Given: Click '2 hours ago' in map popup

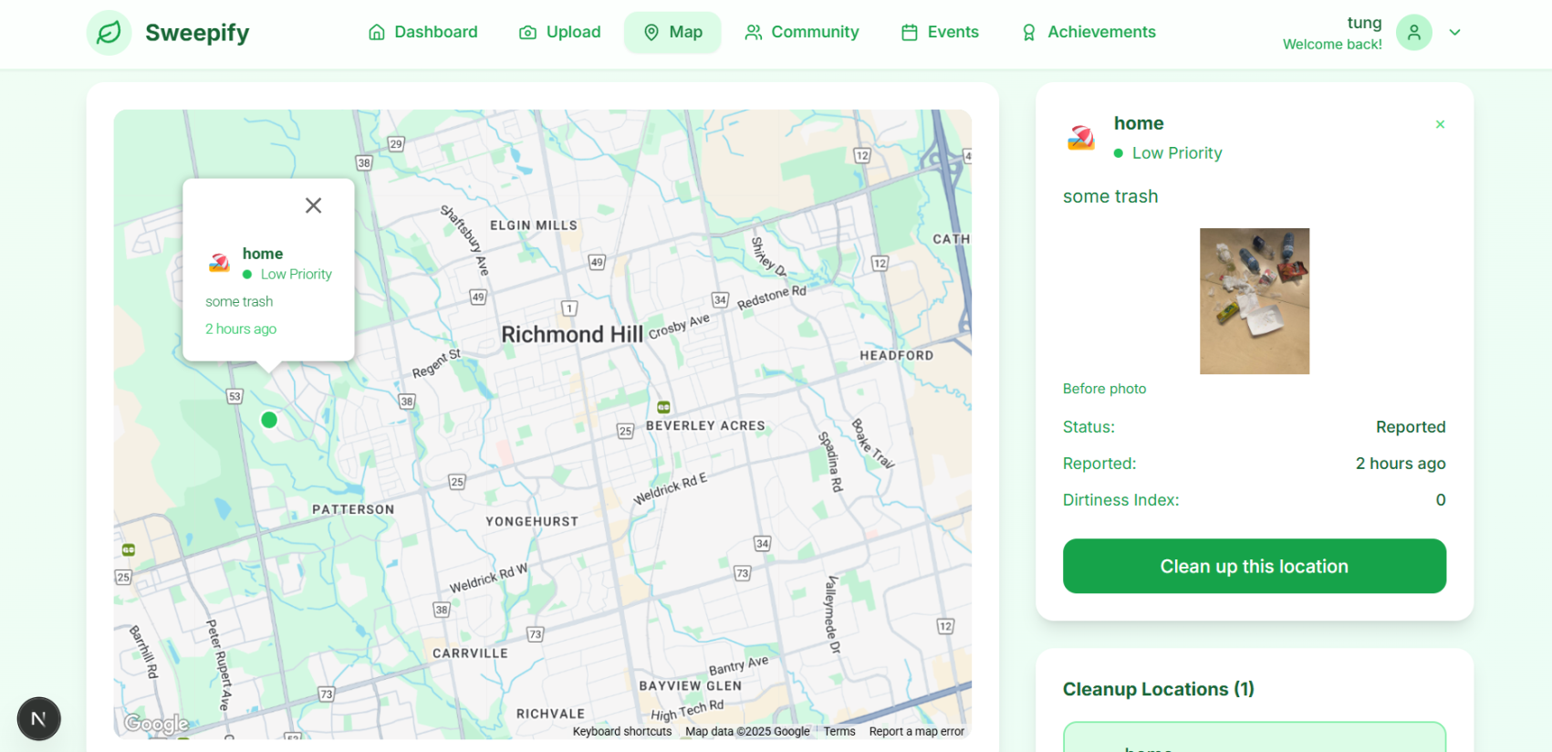Looking at the screenshot, I should tap(241, 329).
